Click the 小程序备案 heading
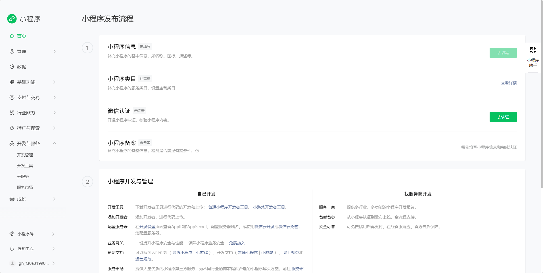The height and width of the screenshot is (273, 543). 122,143
